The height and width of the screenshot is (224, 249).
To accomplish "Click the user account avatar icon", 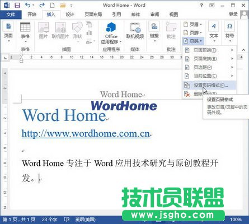I will coord(244,15).
